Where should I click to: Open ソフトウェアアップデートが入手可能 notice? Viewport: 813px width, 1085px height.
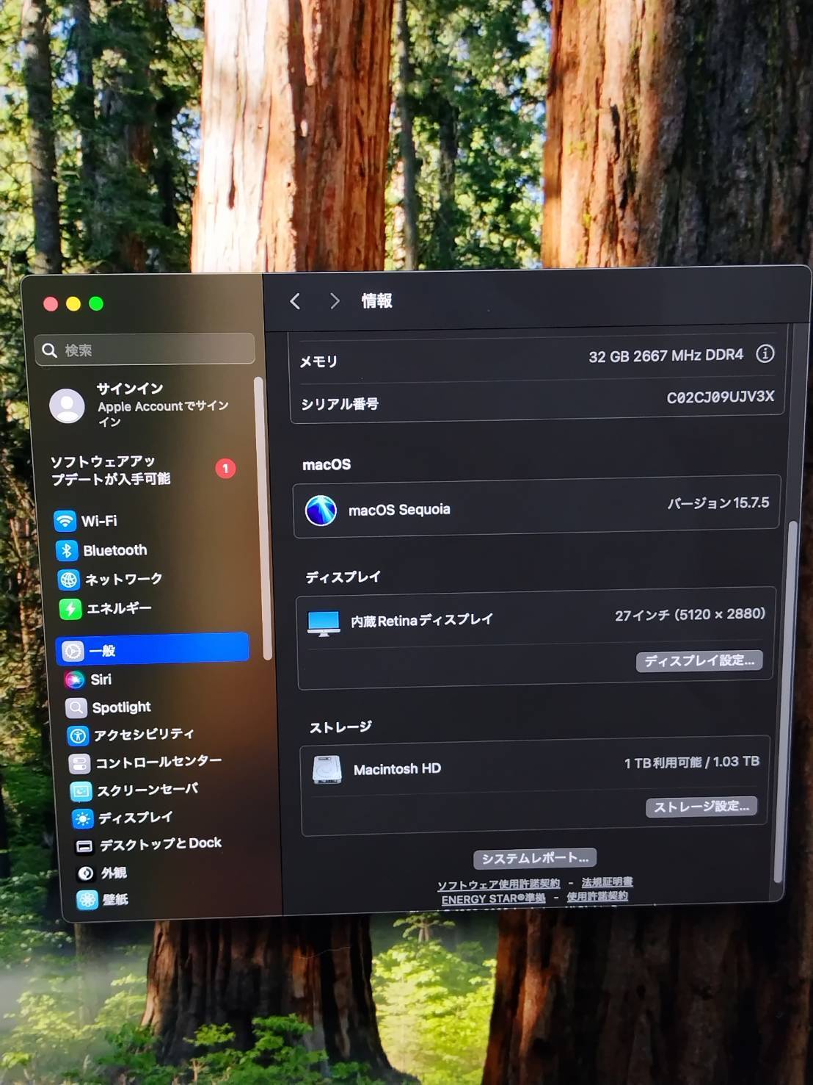coord(143,469)
